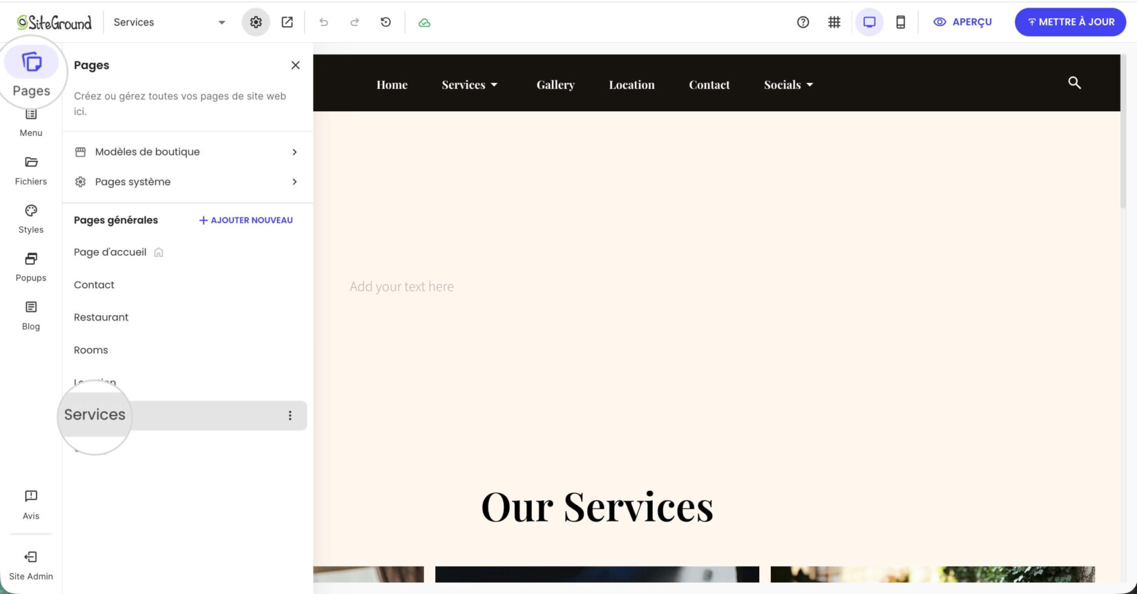The image size is (1137, 594).
Task: Close the Pages panel
Action: 296,65
